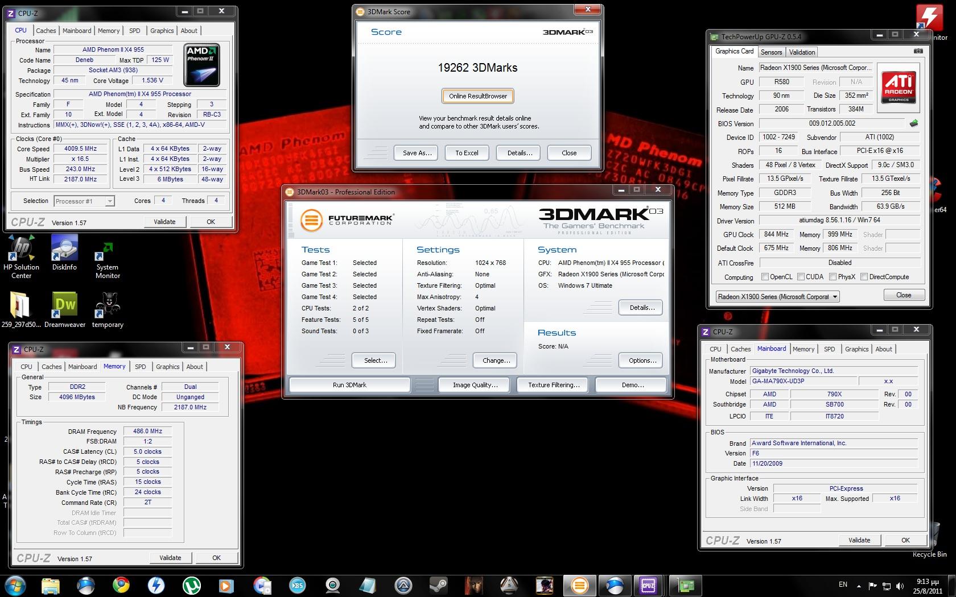Click the DRAM Frequency 486.0 MHz field
The image size is (956, 597).
(x=147, y=431)
